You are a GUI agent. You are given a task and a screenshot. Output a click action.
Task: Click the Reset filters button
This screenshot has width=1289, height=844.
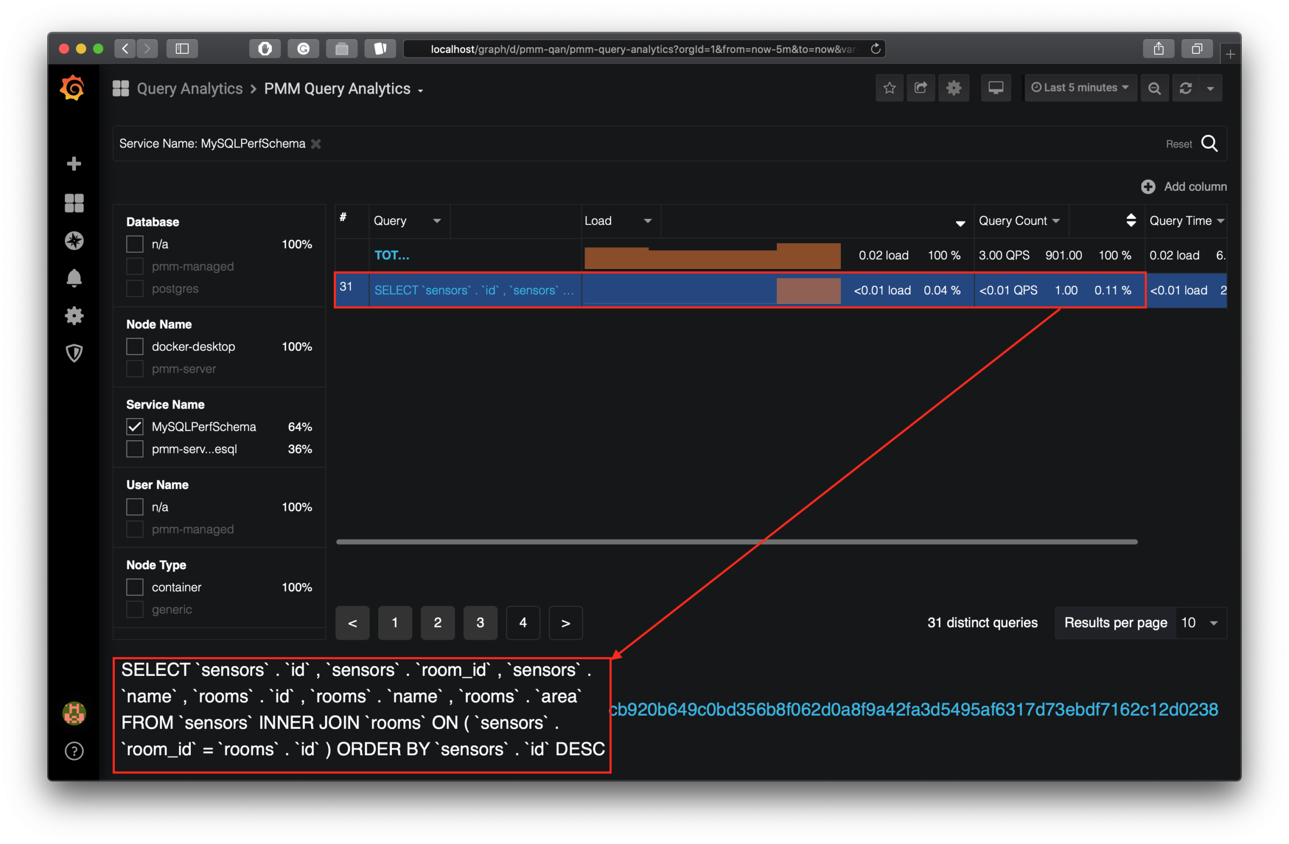coord(1179,143)
